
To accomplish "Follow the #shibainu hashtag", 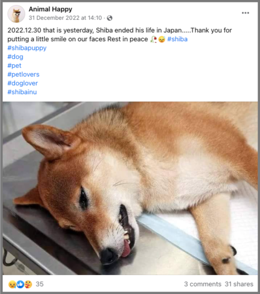I will click(x=22, y=92).
